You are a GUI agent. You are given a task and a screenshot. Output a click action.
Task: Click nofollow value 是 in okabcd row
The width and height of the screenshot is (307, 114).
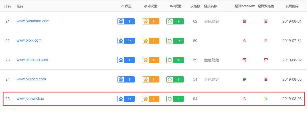tap(244, 80)
